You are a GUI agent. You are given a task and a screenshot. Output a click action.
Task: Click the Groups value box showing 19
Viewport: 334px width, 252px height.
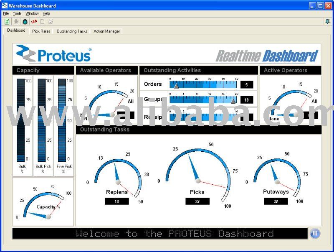coord(247,100)
